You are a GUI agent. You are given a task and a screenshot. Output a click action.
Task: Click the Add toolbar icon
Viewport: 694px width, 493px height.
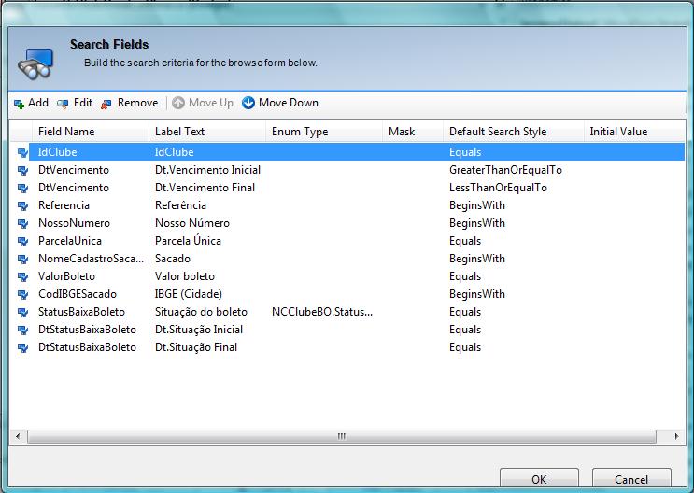(19, 104)
